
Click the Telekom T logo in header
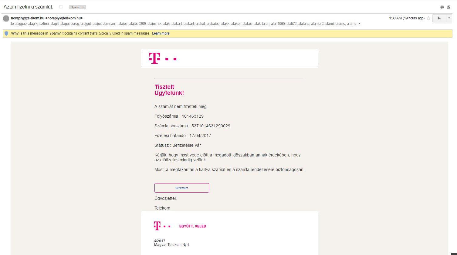(x=154, y=58)
